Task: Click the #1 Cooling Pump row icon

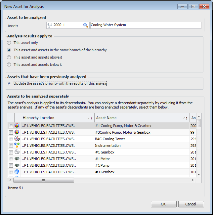Action: [x=17, y=126]
